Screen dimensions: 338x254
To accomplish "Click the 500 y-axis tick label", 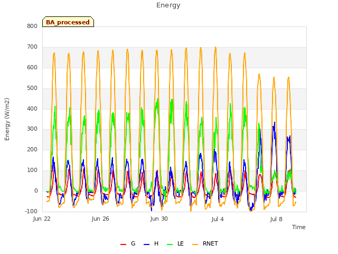I will coord(32,88).
